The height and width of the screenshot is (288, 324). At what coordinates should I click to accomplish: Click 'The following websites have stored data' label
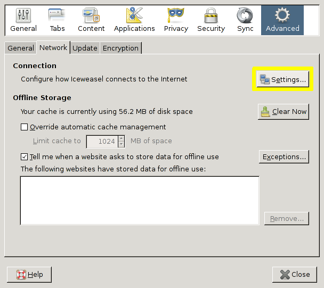[113, 169]
